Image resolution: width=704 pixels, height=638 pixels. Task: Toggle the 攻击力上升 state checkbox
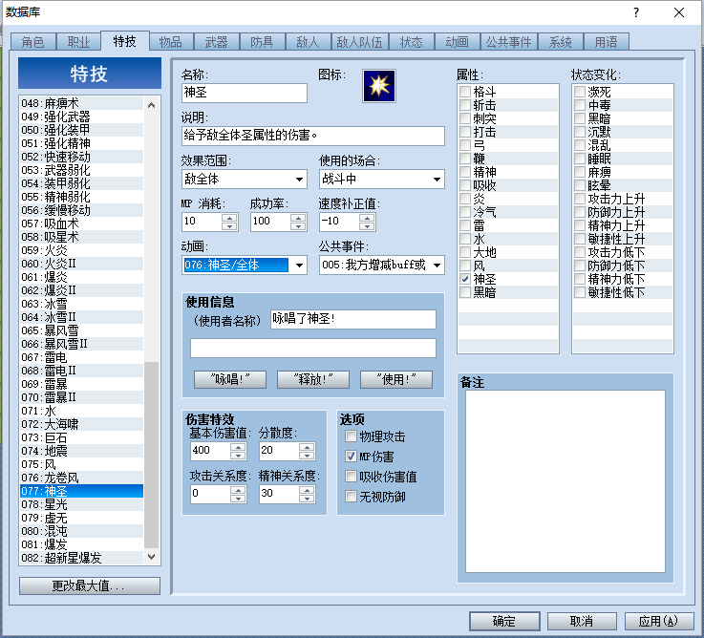(580, 199)
